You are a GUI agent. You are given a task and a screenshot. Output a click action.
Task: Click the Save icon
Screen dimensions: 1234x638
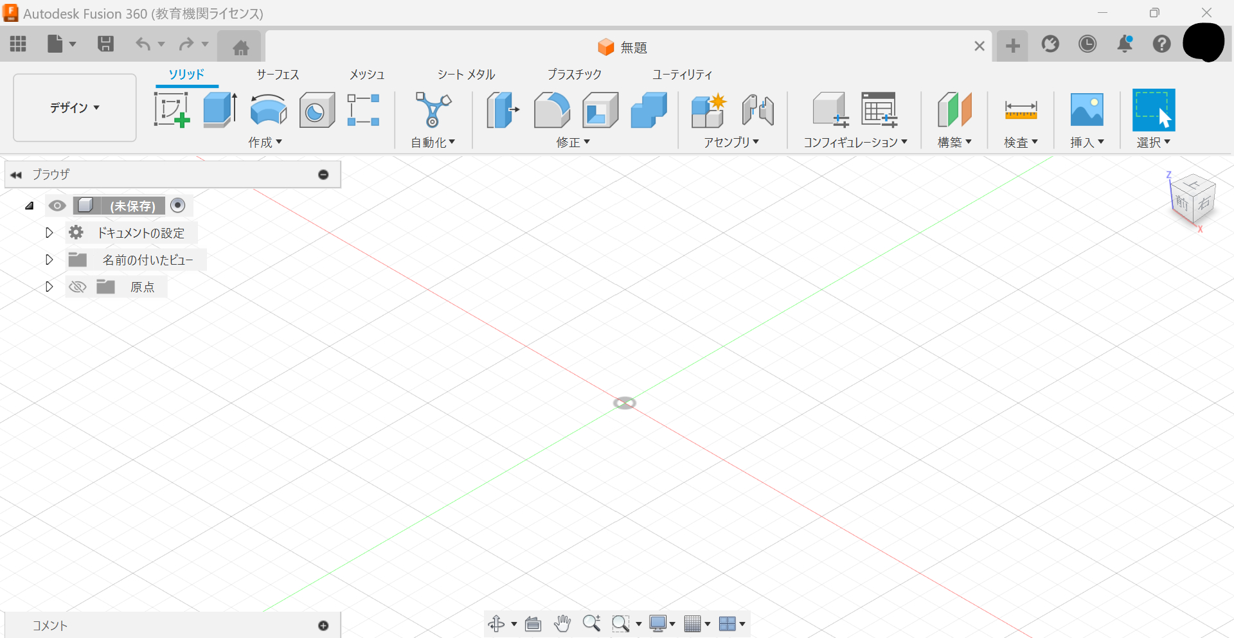coord(105,44)
